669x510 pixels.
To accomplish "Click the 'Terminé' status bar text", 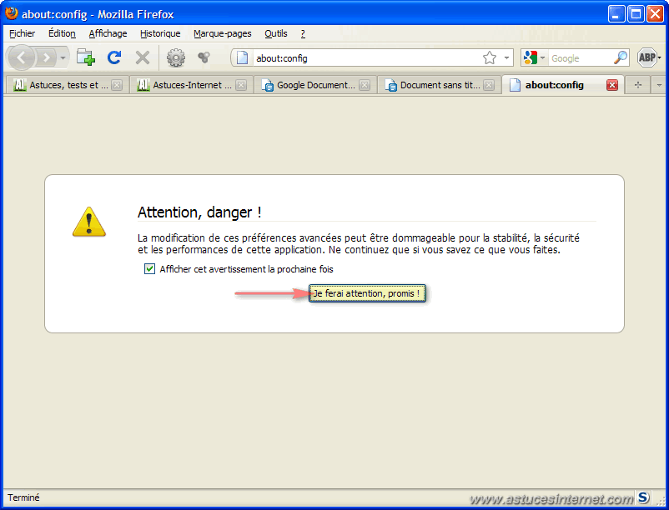I will click(x=23, y=497).
